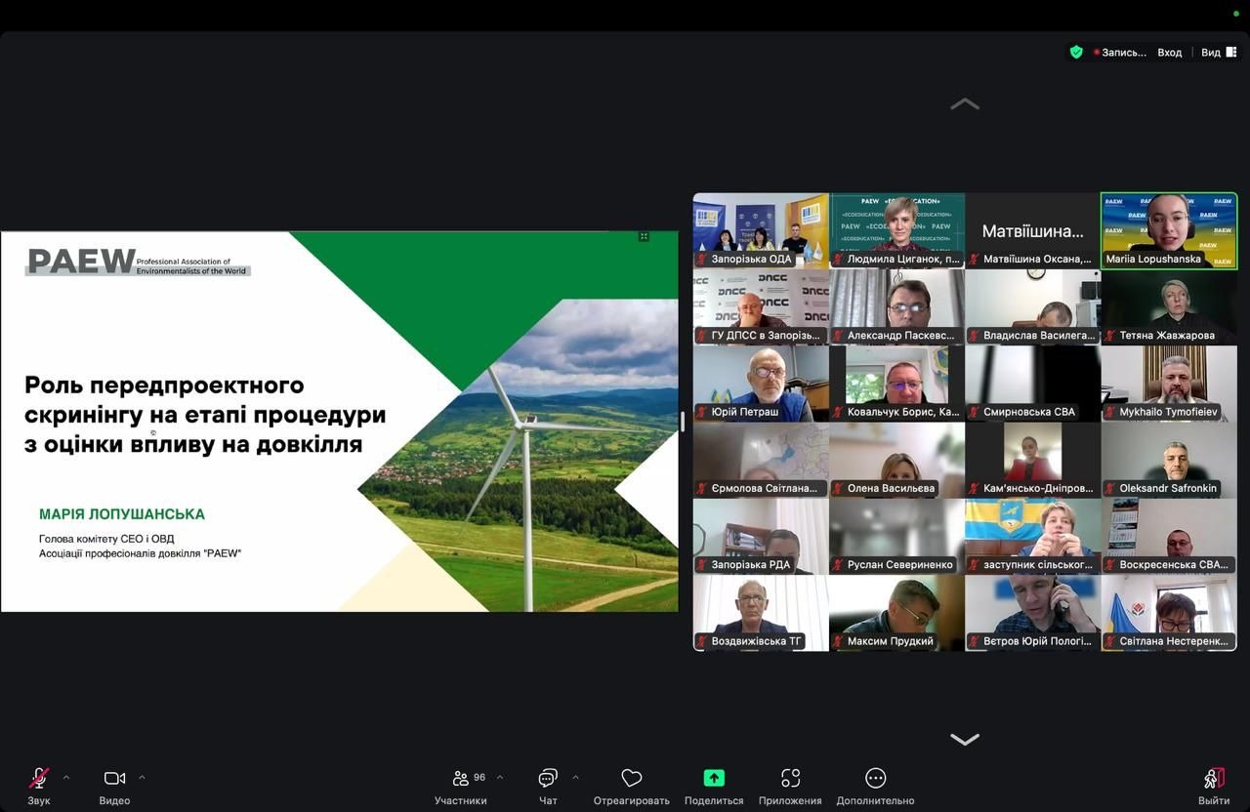Open the Чат chat panel

coord(548,779)
